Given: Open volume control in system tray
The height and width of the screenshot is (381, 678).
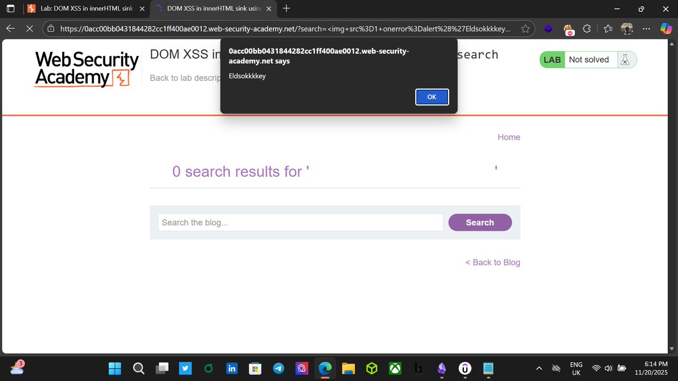Looking at the screenshot, I should (609, 369).
